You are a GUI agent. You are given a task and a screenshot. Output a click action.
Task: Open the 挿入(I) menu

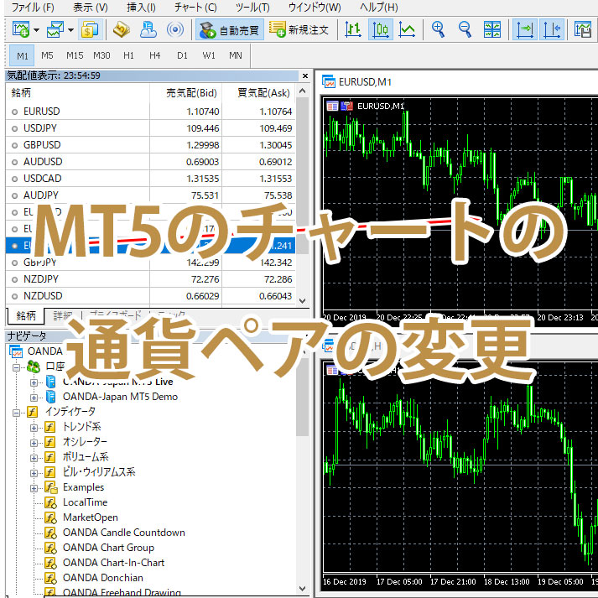141,8
